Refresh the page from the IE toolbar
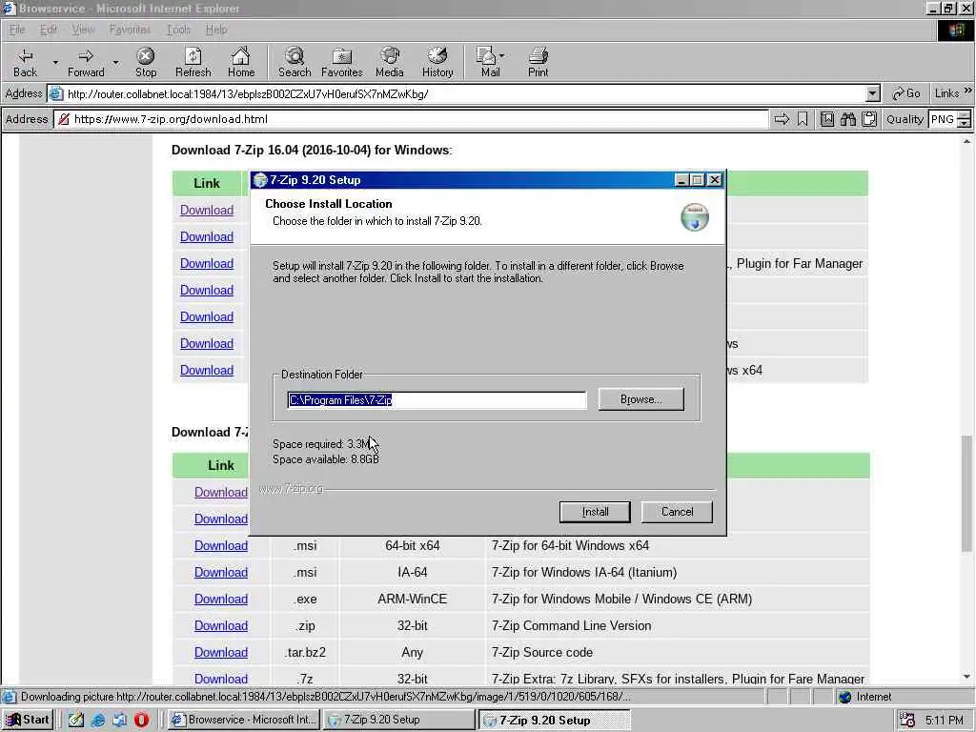The image size is (976, 732). (x=193, y=62)
